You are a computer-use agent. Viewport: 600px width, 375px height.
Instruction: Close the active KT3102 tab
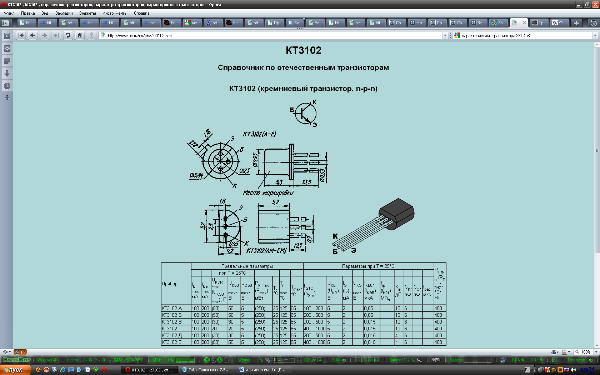[524, 22]
